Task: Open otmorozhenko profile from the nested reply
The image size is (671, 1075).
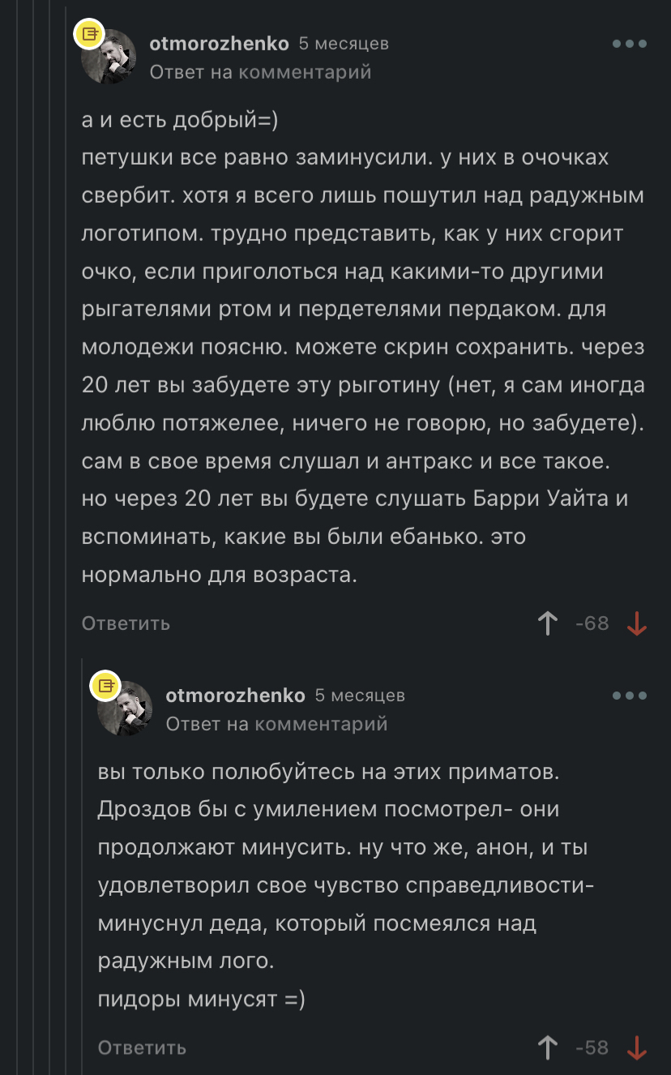Action: click(x=235, y=696)
